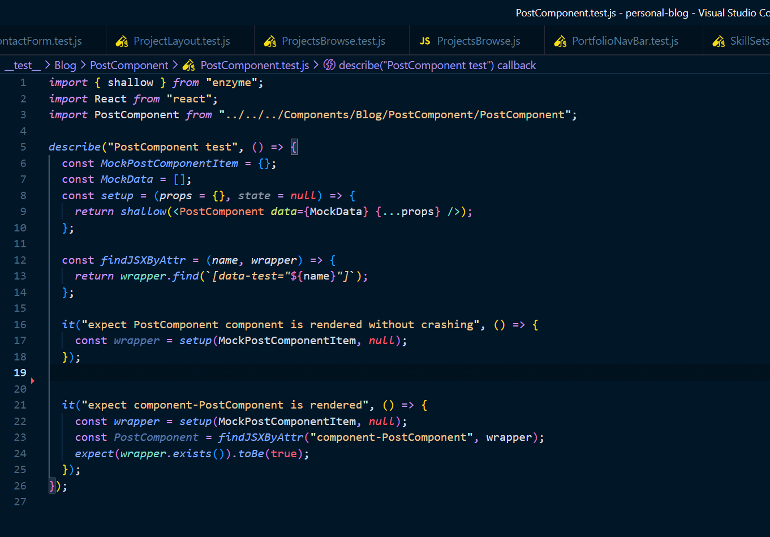This screenshot has width=770, height=537.
Task: Click the Jest icon on the SkillSets tab
Action: [719, 41]
